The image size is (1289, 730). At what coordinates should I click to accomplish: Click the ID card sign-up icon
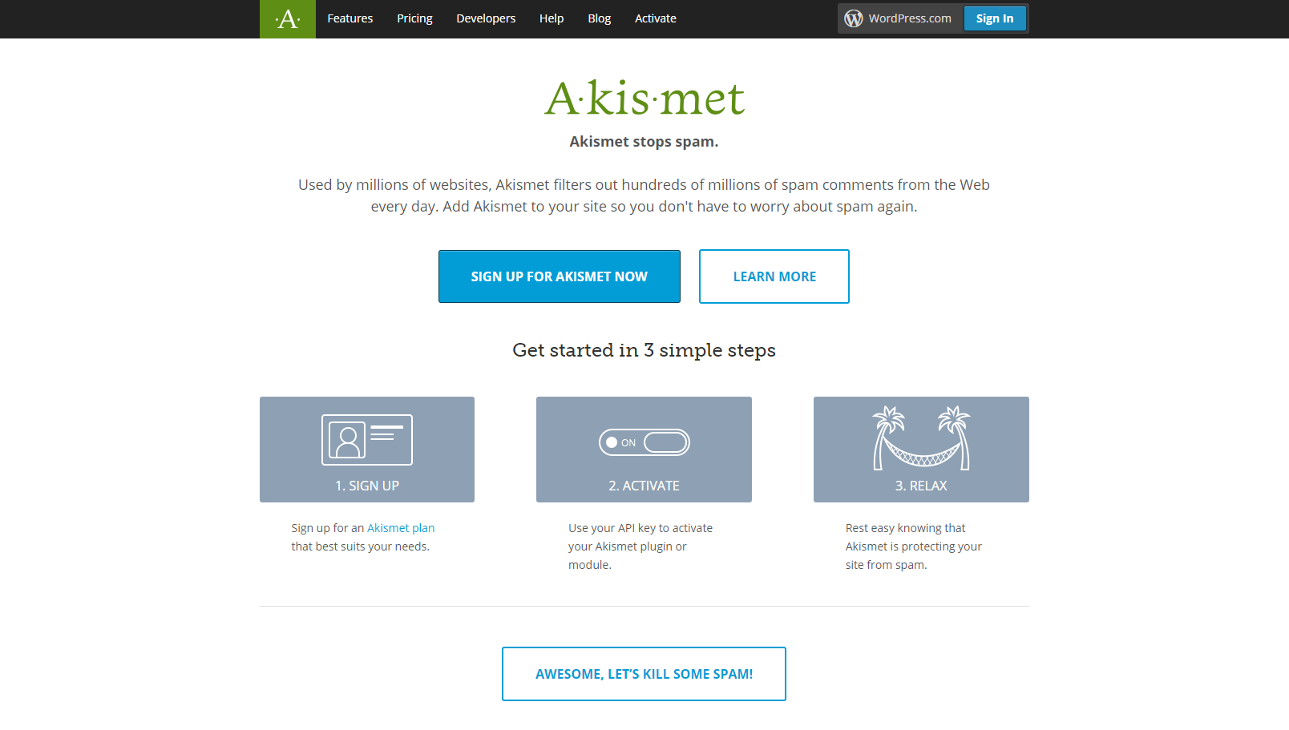367,440
